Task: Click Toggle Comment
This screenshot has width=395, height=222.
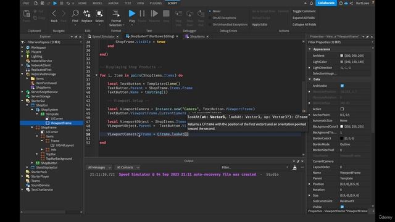Action: (304, 11)
